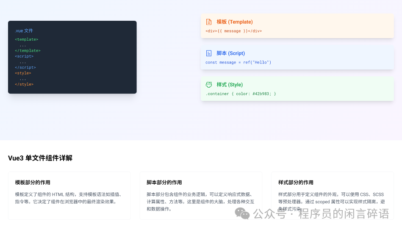Screen dimensions: 402x230
Task: Select the 样式 (Style) heading
Action: 230,85
